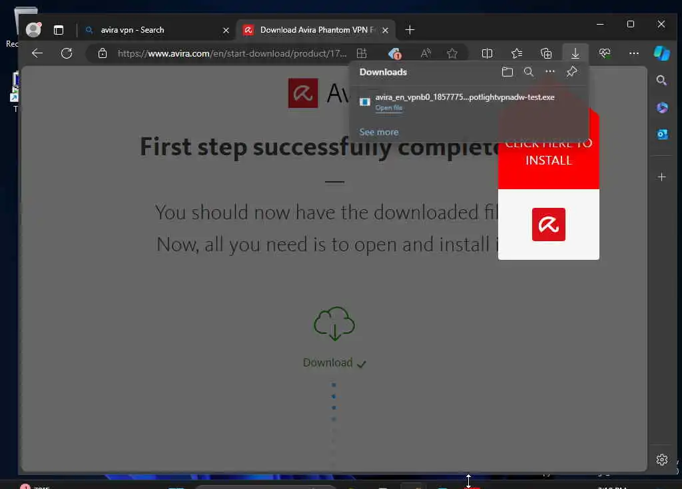Image resolution: width=682 pixels, height=489 pixels.
Task: Click the Download step label with checkmark
Action: tap(334, 363)
